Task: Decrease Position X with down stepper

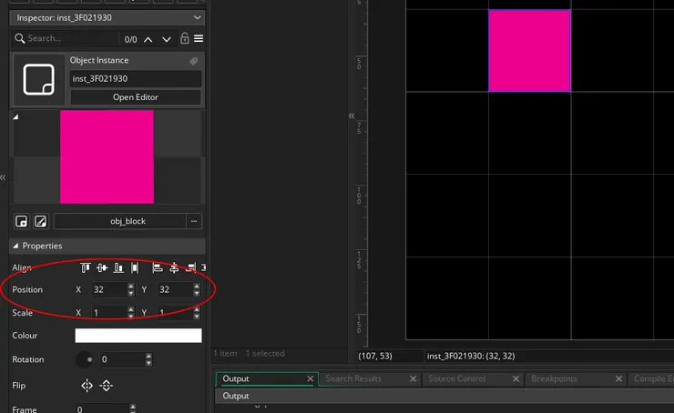Action: (131, 293)
